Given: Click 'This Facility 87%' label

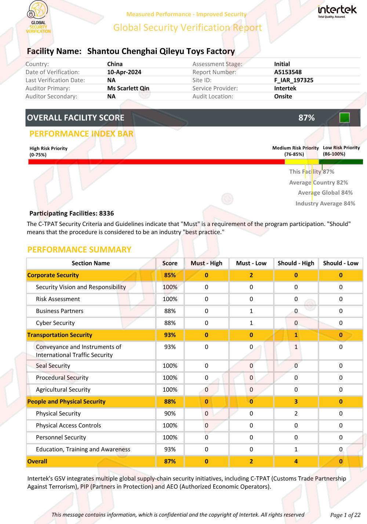Looking at the screenshot, I should click(312, 172).
